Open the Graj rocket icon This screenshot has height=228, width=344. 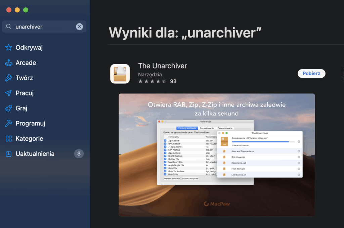pos(9,108)
